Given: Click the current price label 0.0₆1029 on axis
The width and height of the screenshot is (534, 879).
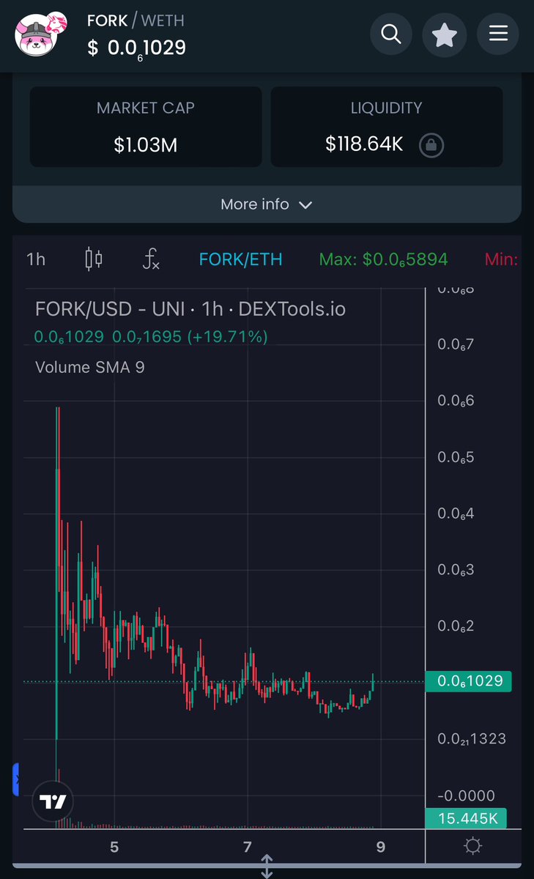Looking at the screenshot, I should pyautogui.click(x=469, y=681).
